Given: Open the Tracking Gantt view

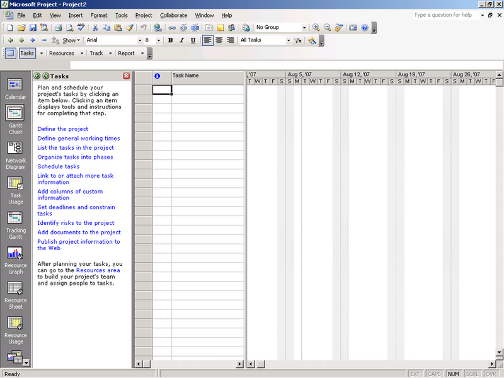Looking at the screenshot, I should pos(15,226).
